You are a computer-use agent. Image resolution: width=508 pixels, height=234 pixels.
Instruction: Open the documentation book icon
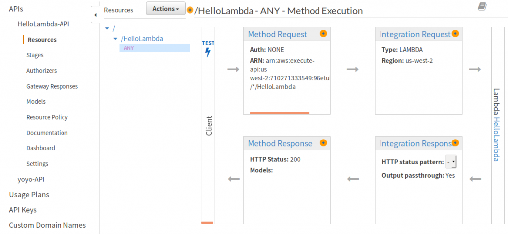click(x=481, y=6)
